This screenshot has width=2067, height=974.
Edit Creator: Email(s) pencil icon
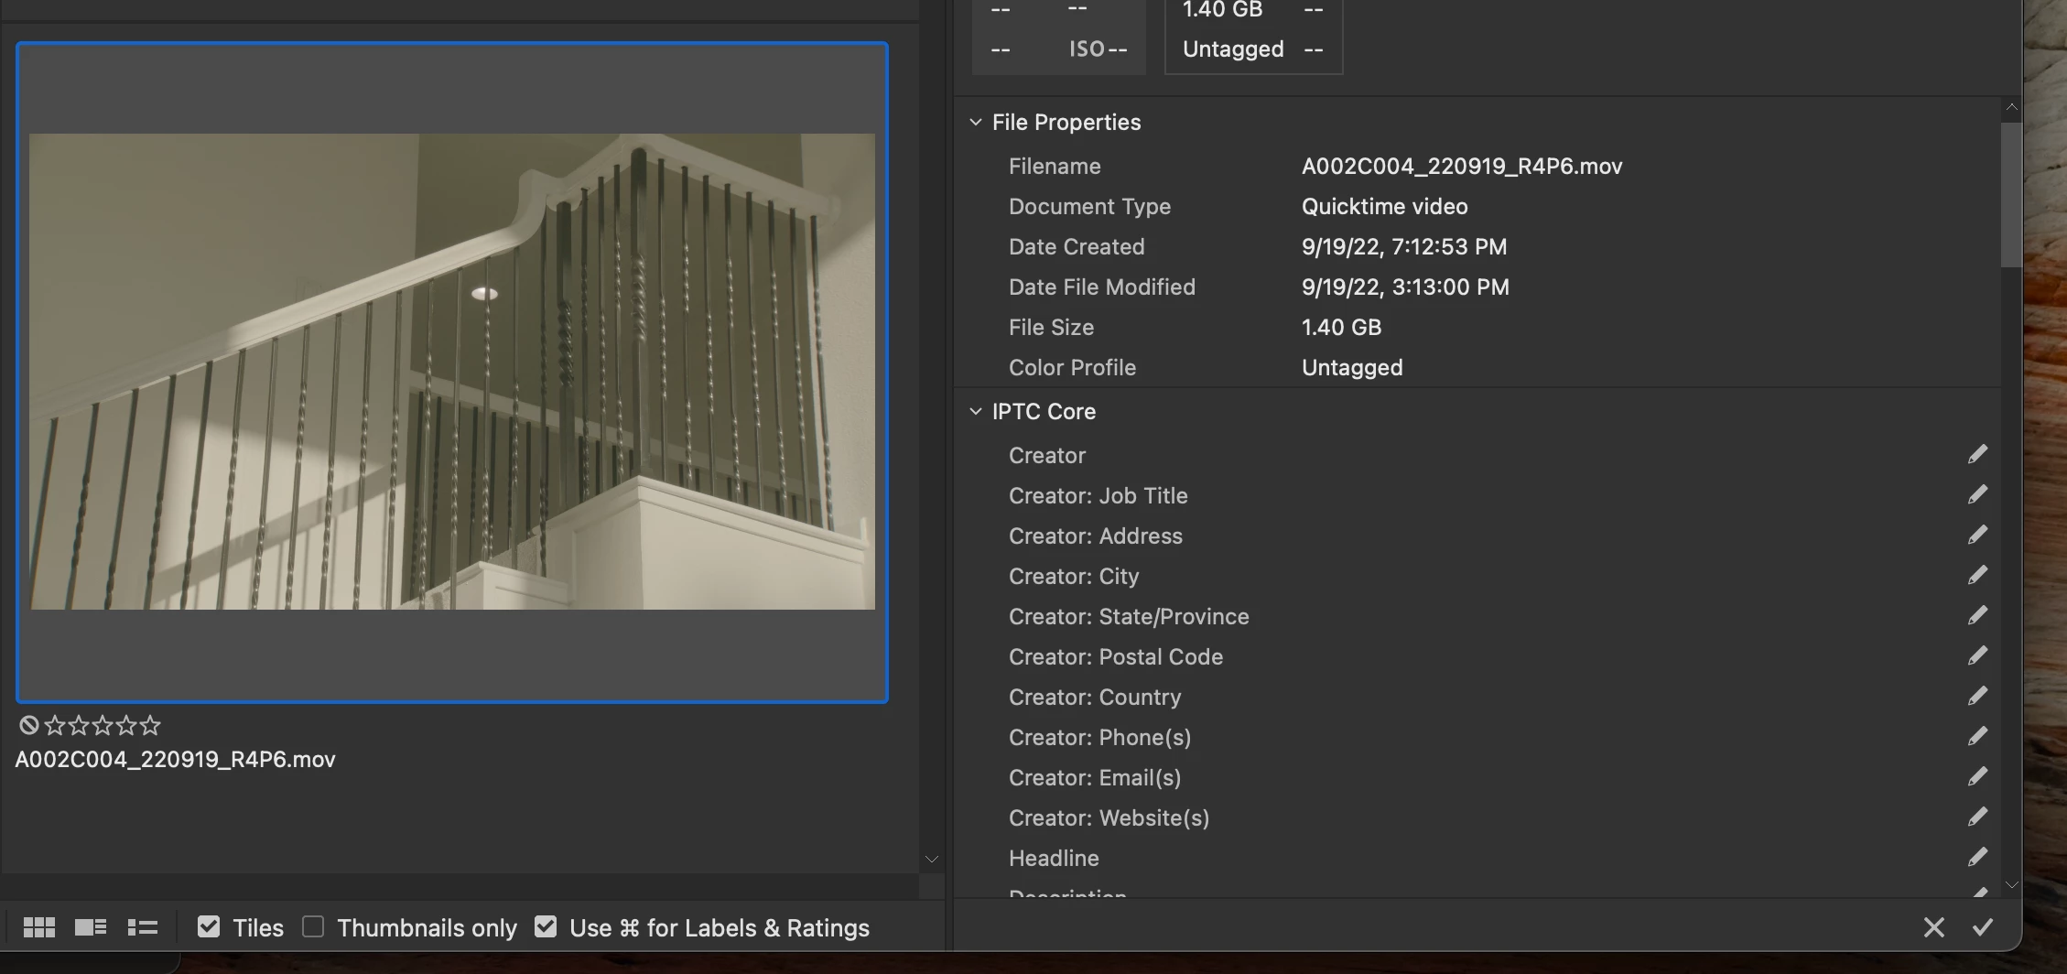1977,777
